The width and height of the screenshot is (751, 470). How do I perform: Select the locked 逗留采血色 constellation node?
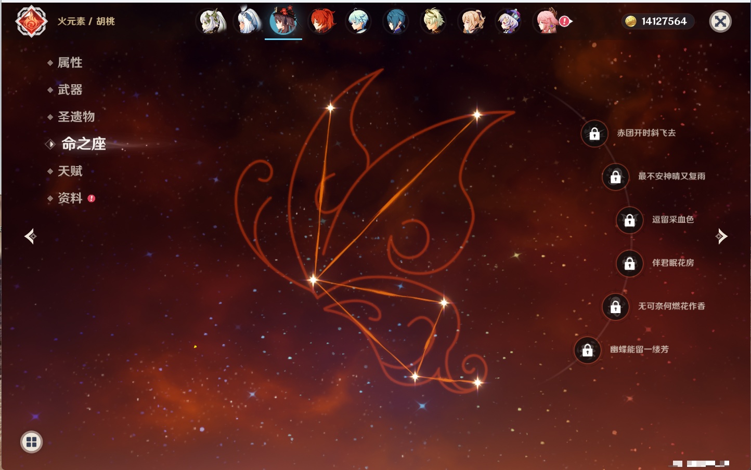click(x=629, y=220)
